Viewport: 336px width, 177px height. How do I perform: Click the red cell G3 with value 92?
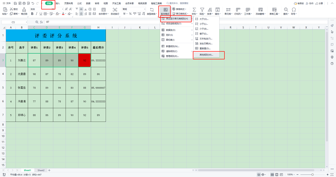tap(85, 60)
